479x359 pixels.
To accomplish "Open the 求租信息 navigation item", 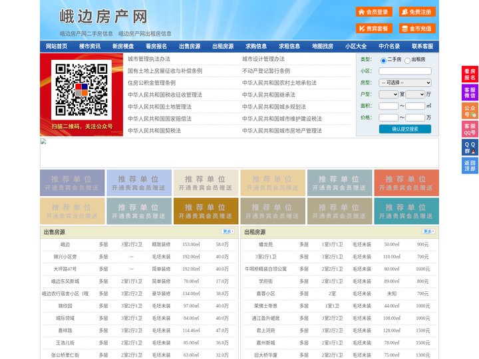I will click(289, 47).
